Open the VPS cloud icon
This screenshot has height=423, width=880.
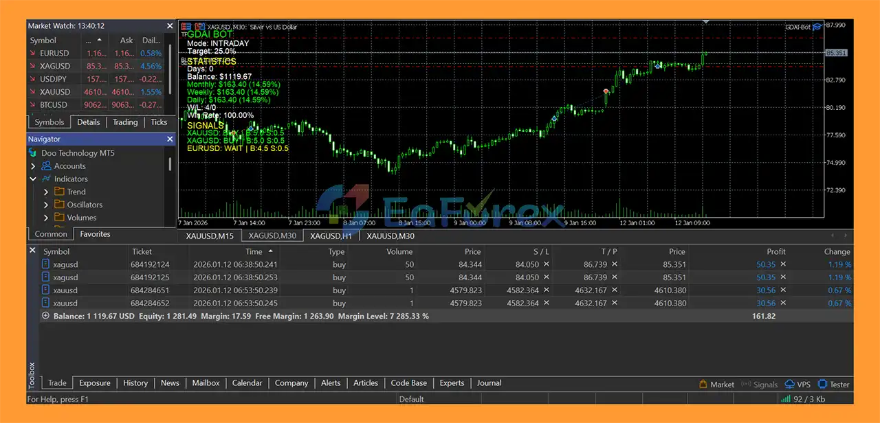click(789, 385)
